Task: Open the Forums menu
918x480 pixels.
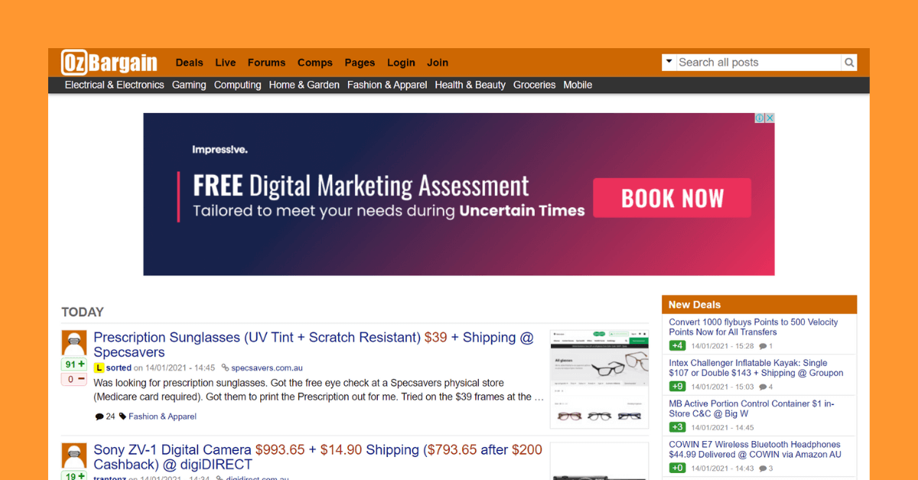Action: coord(266,62)
